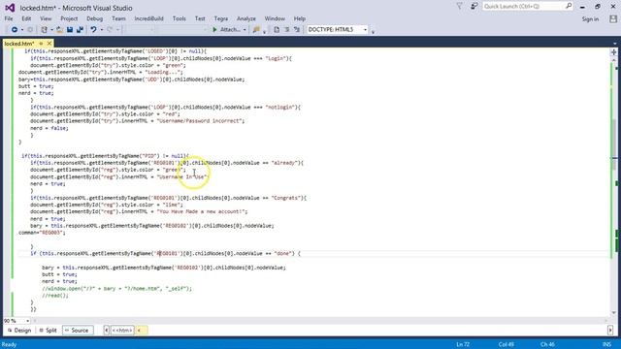Click the Navigate Backward toolbar icon
The image size is (621, 349).
click(15, 30)
